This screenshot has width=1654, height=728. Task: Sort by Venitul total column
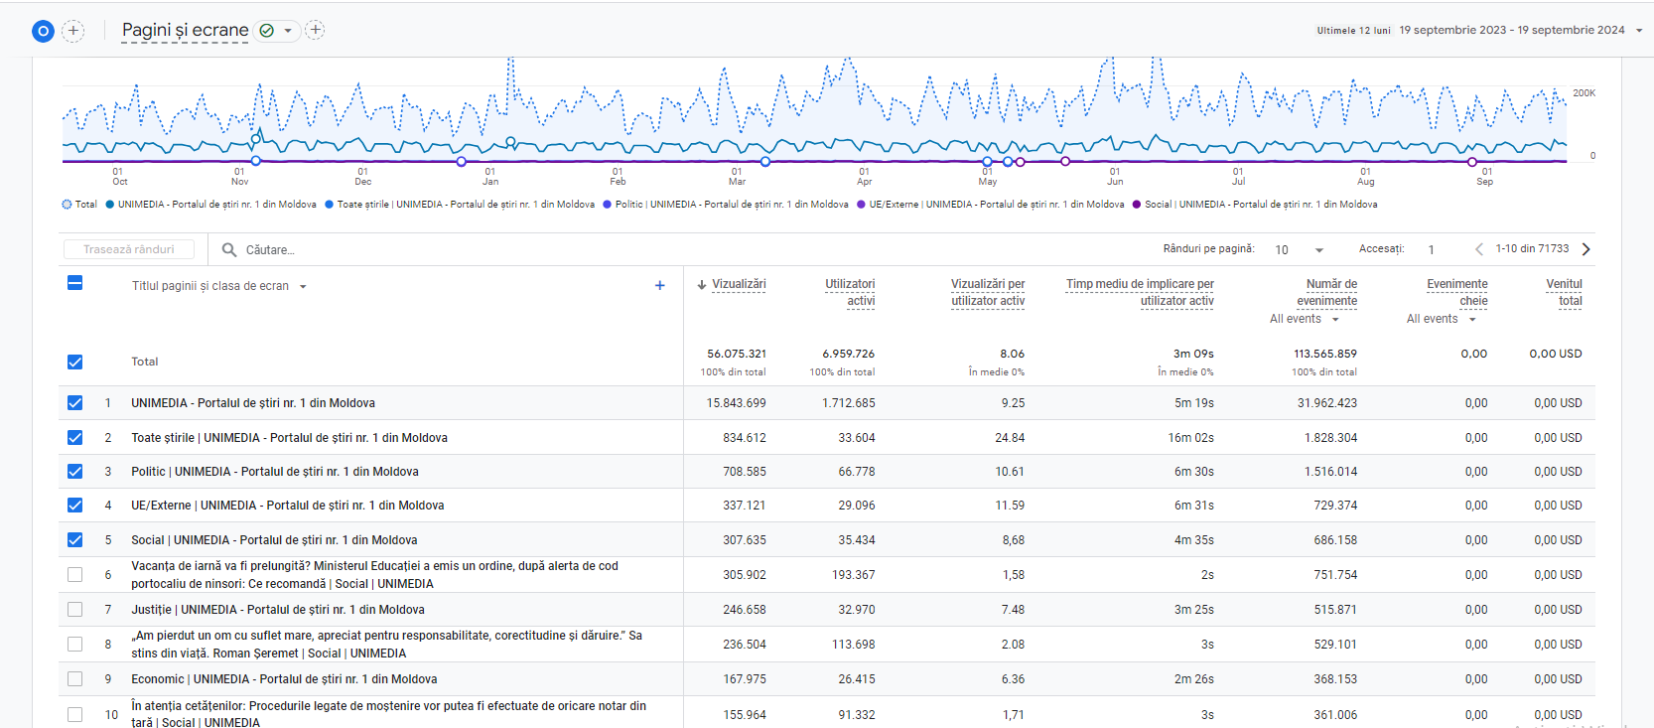pyautogui.click(x=1565, y=292)
